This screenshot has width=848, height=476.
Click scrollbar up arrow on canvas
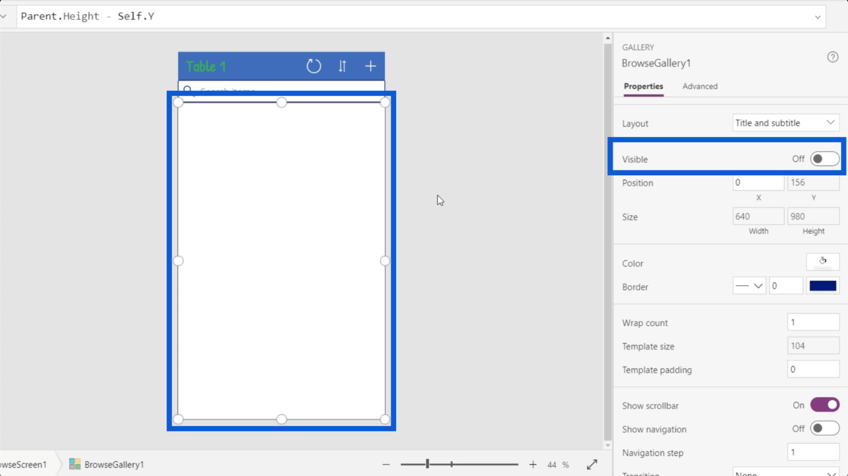coord(608,38)
